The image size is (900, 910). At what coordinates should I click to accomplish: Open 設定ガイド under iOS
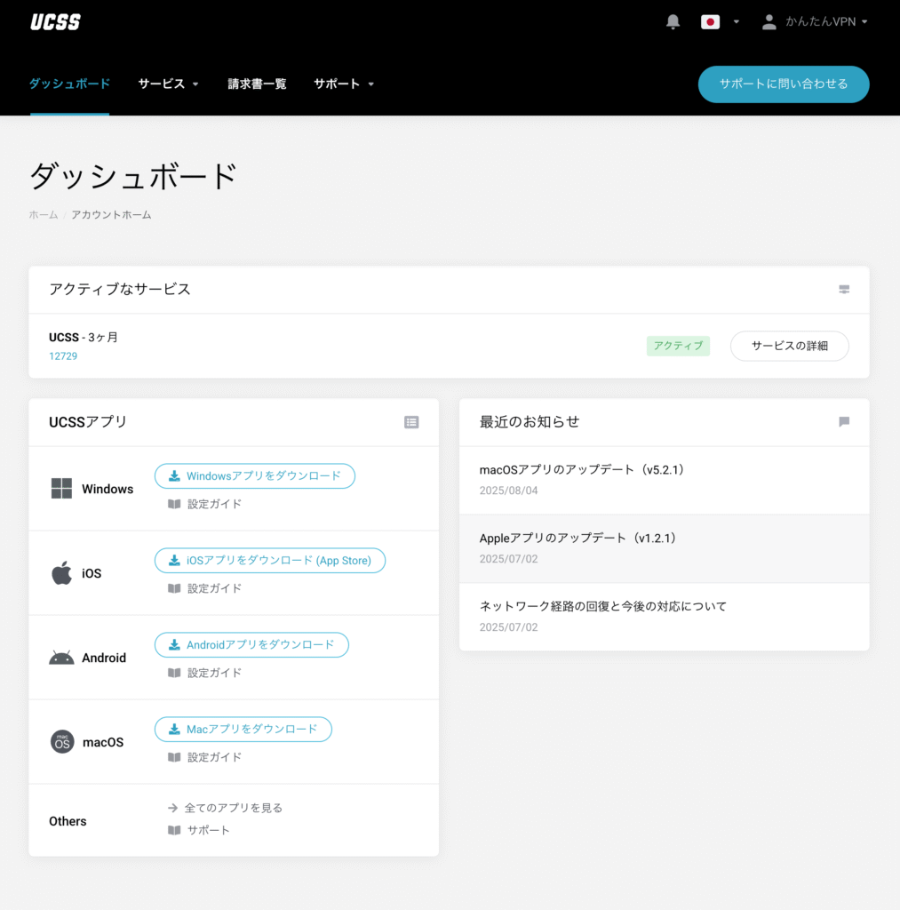pyautogui.click(x=214, y=588)
